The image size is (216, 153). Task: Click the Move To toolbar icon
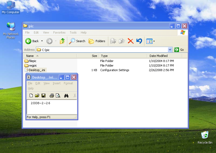[113, 41]
